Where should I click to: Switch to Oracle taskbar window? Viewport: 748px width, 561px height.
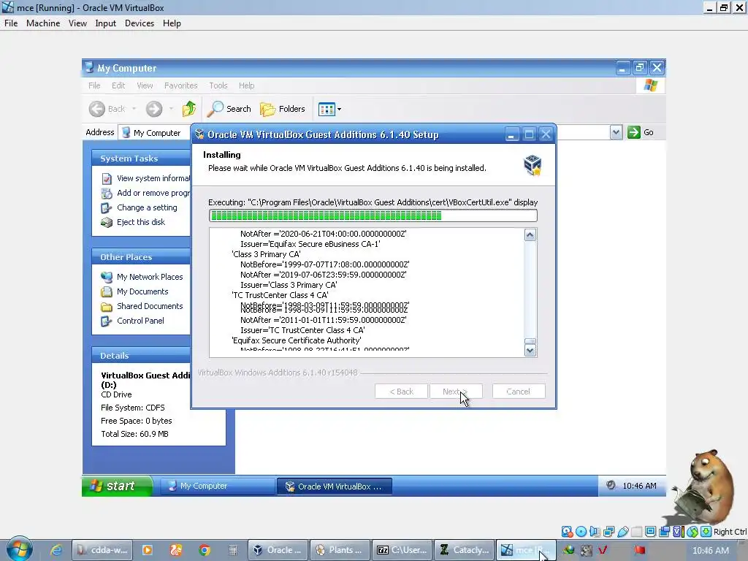tap(278, 550)
